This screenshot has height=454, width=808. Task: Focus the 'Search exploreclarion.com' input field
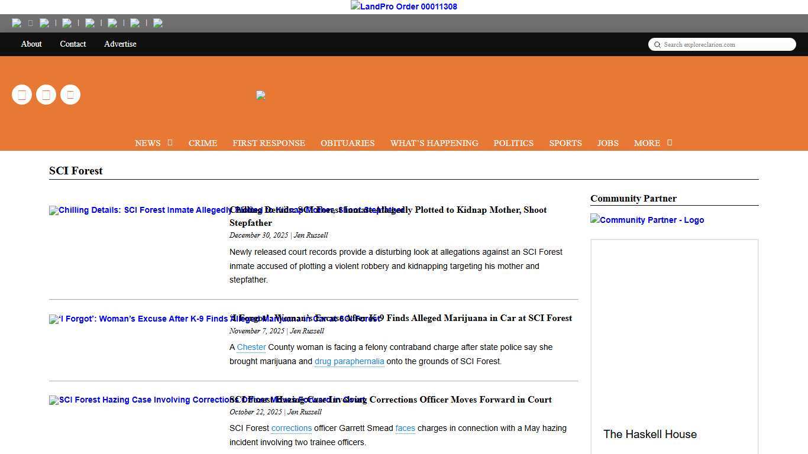pyautogui.click(x=728, y=44)
